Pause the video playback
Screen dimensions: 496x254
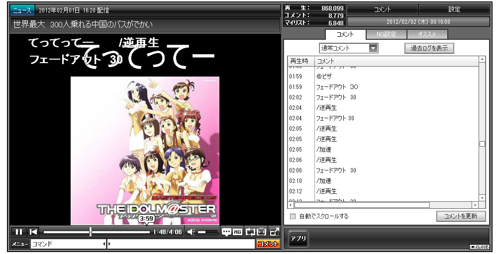18,232
